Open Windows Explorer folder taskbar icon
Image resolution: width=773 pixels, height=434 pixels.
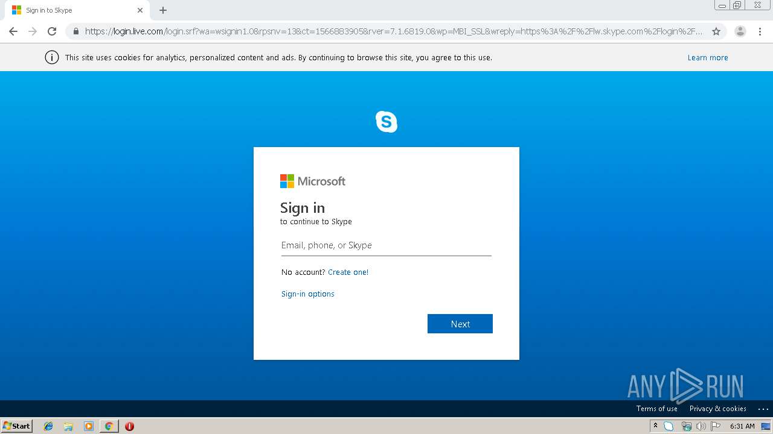pos(68,426)
